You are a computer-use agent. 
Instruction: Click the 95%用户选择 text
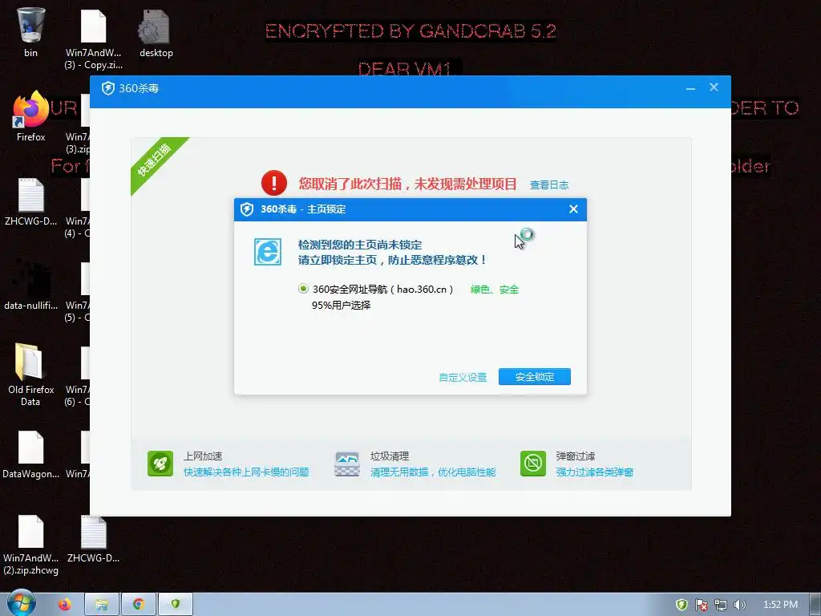coord(341,305)
